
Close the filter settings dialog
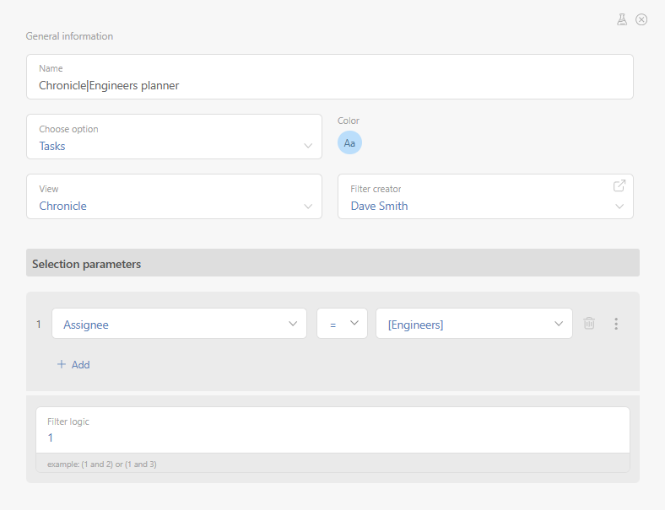pos(641,19)
